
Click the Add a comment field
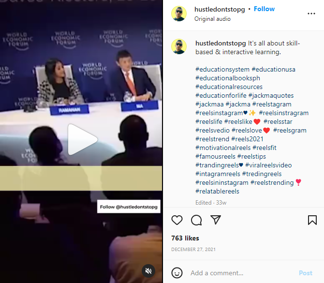pos(242,273)
